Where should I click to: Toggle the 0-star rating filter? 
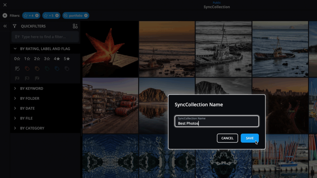click(17, 59)
